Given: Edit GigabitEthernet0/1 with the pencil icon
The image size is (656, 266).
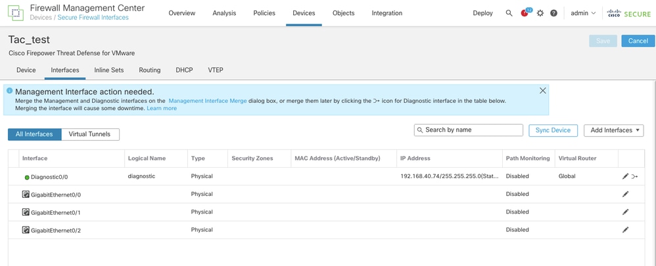Looking at the screenshot, I should click(x=626, y=212).
